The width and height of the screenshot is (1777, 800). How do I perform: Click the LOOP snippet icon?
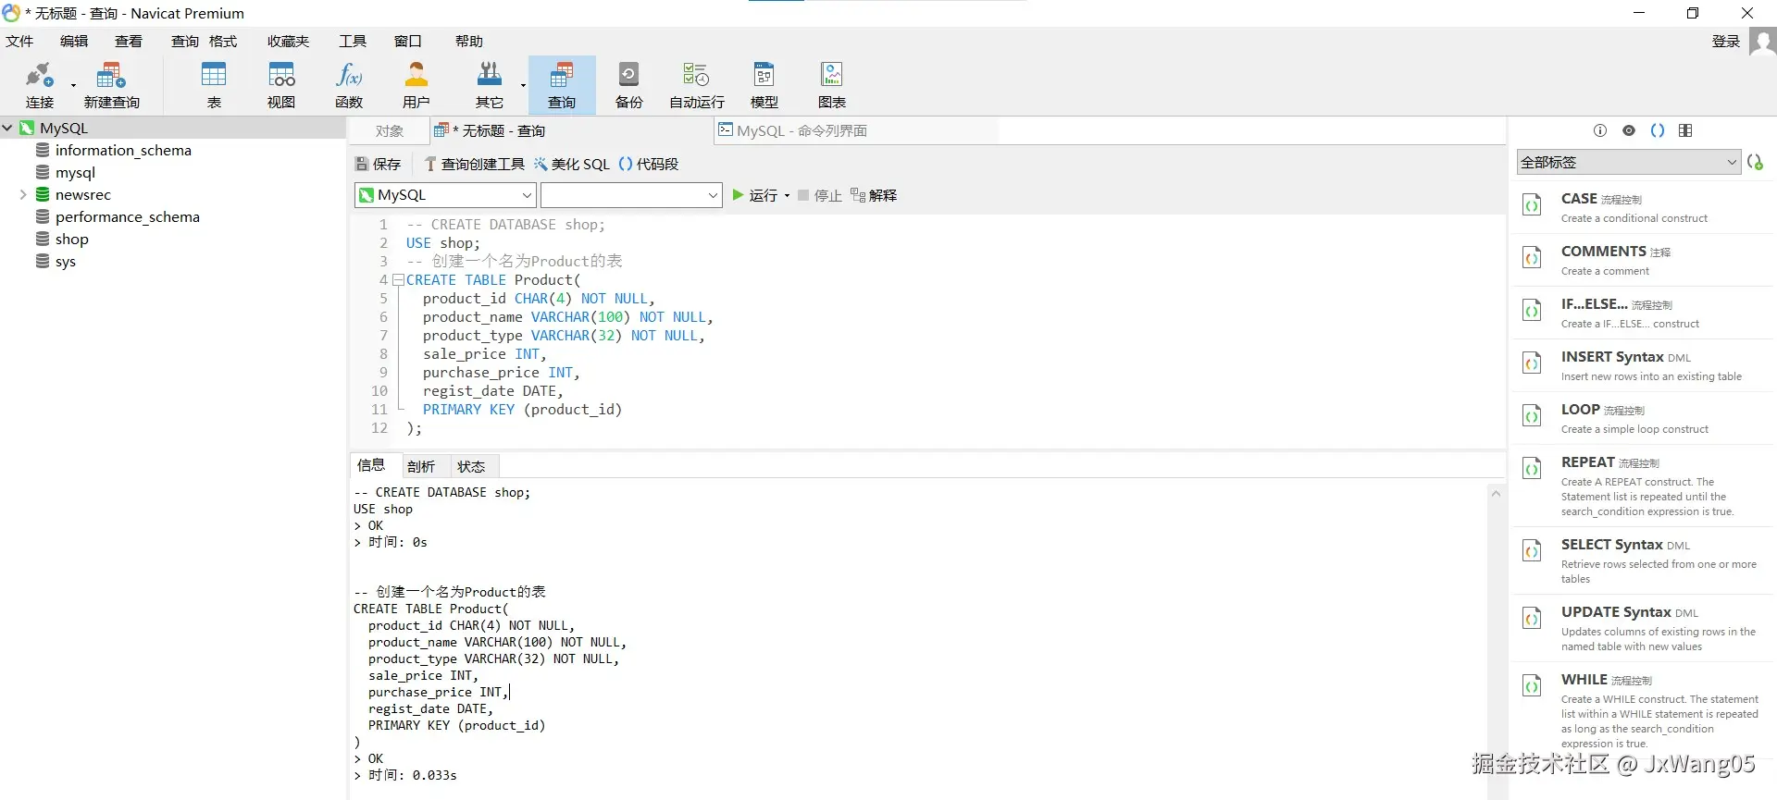pos(1532,416)
